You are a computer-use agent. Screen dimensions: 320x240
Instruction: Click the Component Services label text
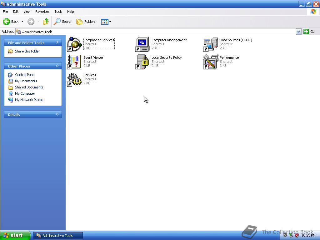click(99, 40)
